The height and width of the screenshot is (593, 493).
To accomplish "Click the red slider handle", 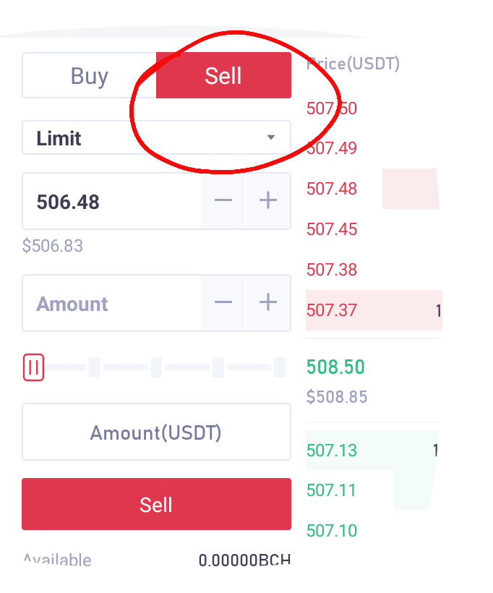I will tap(34, 367).
